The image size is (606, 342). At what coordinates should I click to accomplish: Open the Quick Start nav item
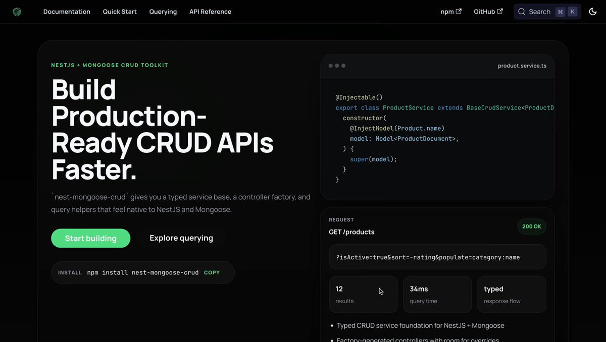coord(120,12)
